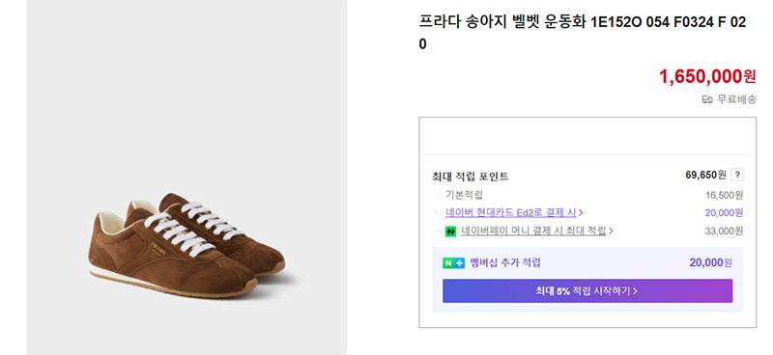Click the 멤버십 추가 적립 label
The image size is (773, 355).
[x=504, y=263]
